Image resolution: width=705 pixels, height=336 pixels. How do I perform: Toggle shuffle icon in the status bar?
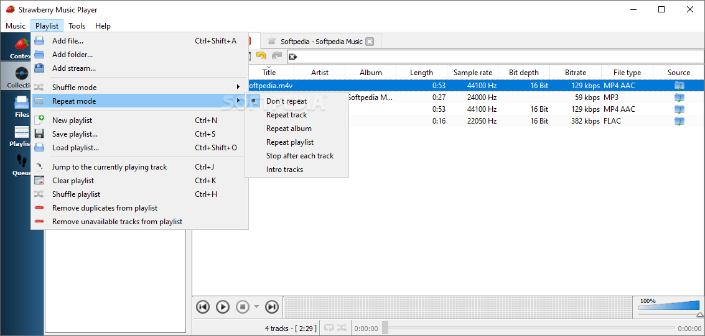tap(342, 328)
